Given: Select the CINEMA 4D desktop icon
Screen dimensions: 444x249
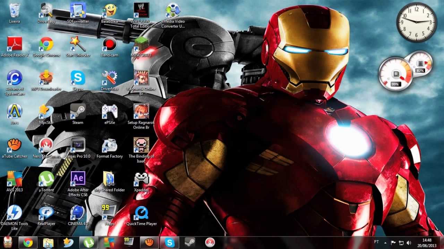Looking at the screenshot, I should point(78,216).
